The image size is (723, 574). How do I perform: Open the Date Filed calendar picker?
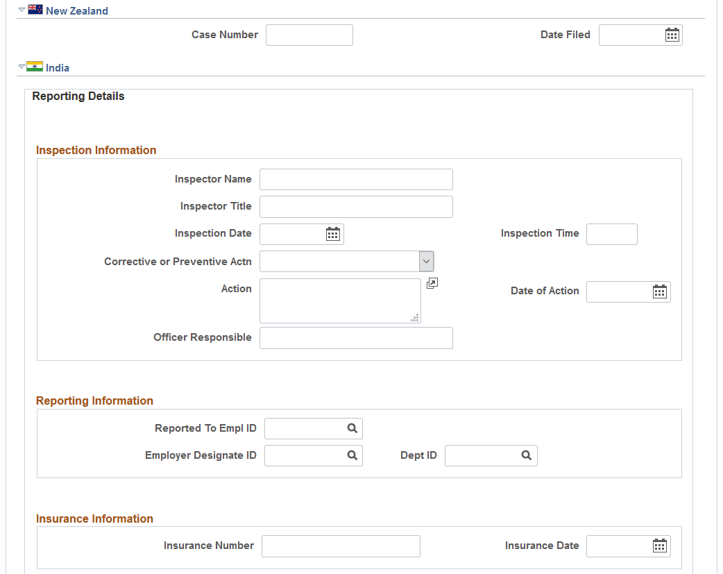(671, 35)
